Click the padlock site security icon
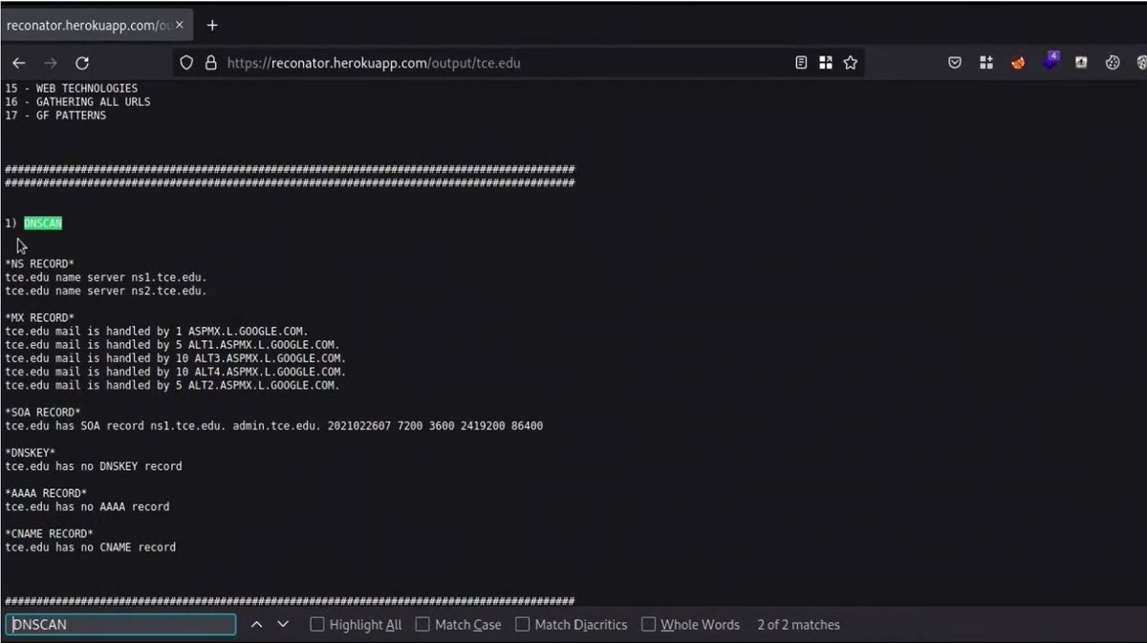Screen dimensions: 1147x643 tap(210, 62)
